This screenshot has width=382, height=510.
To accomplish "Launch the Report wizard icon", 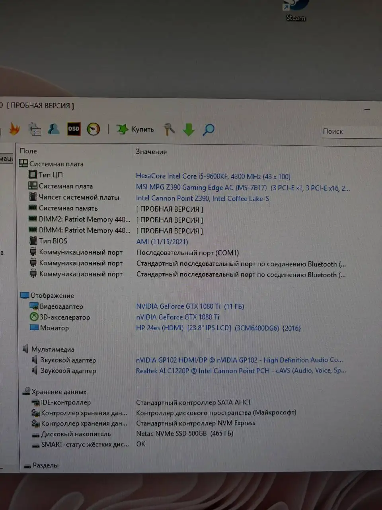I will point(35,129).
